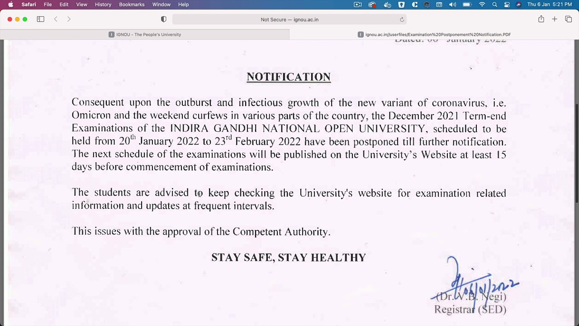The width and height of the screenshot is (579, 326).
Task: Open the Window menu
Action: [161, 5]
